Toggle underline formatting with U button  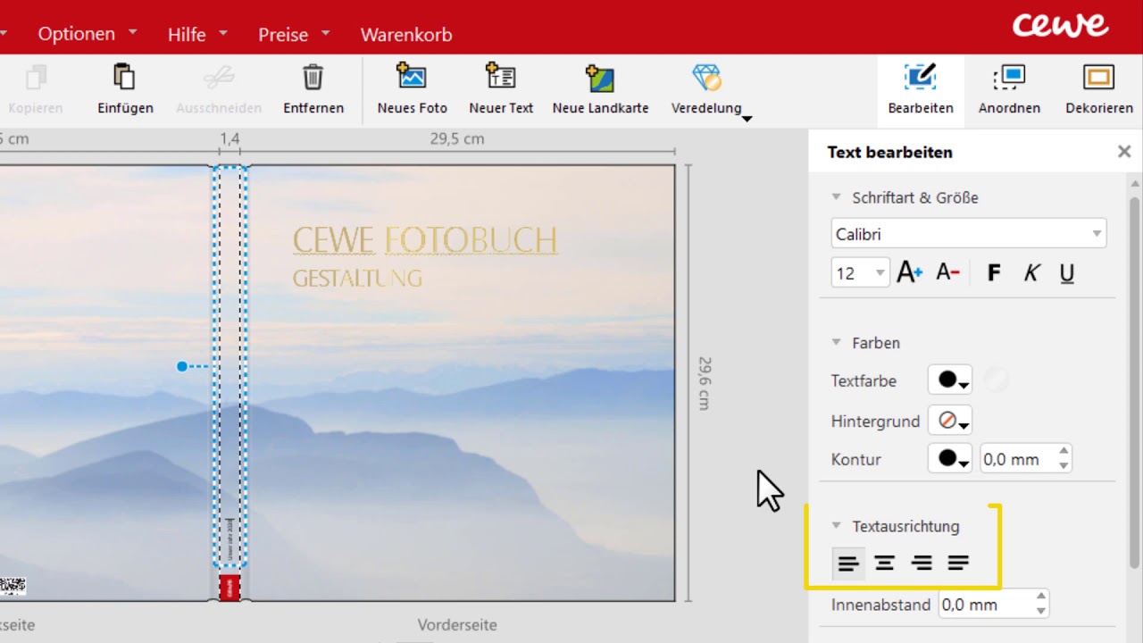point(1067,273)
